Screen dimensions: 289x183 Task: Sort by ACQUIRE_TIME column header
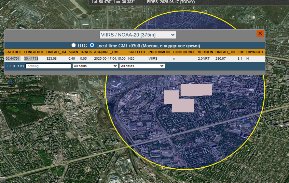click(x=107, y=52)
